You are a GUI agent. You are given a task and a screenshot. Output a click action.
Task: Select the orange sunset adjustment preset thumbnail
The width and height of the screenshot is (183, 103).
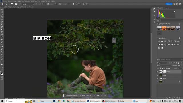[x=164, y=28]
